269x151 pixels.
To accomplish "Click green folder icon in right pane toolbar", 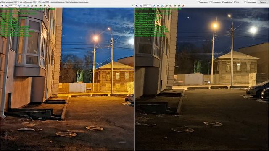I will click(x=175, y=5).
